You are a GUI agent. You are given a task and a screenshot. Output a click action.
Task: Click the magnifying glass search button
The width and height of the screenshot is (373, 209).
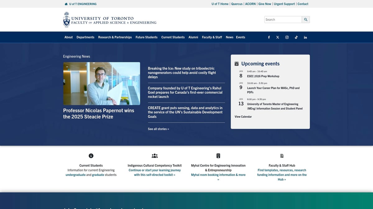(x=306, y=20)
